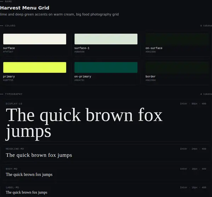The image size is (212, 197).
Task: Click the hex value under on-surface
Action: (151, 52)
